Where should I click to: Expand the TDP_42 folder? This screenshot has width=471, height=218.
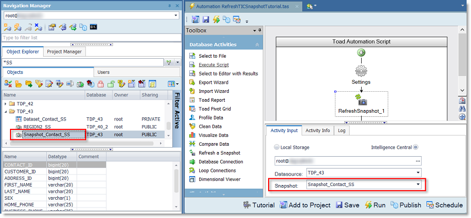click(5, 104)
